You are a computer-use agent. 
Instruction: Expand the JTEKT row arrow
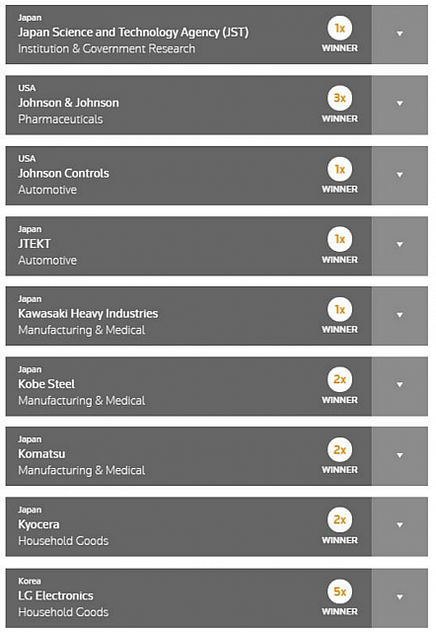(x=400, y=246)
